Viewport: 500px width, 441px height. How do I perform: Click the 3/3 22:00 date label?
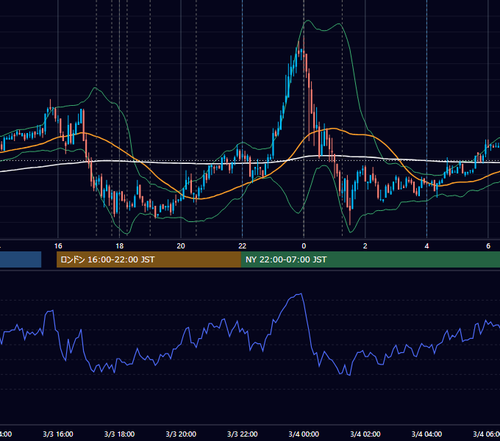click(243, 434)
